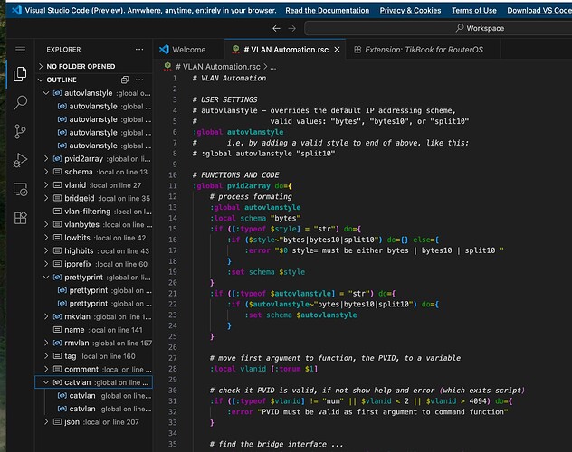
Task: Expand the vlanid outline node
Action: point(46,185)
